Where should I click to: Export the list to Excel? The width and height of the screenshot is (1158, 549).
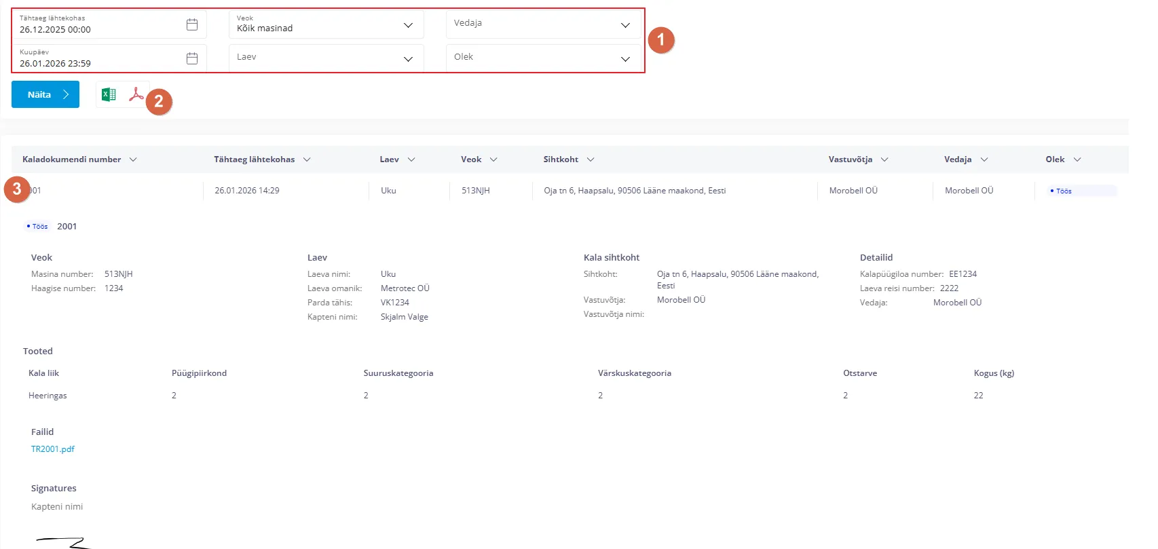pyautogui.click(x=109, y=94)
